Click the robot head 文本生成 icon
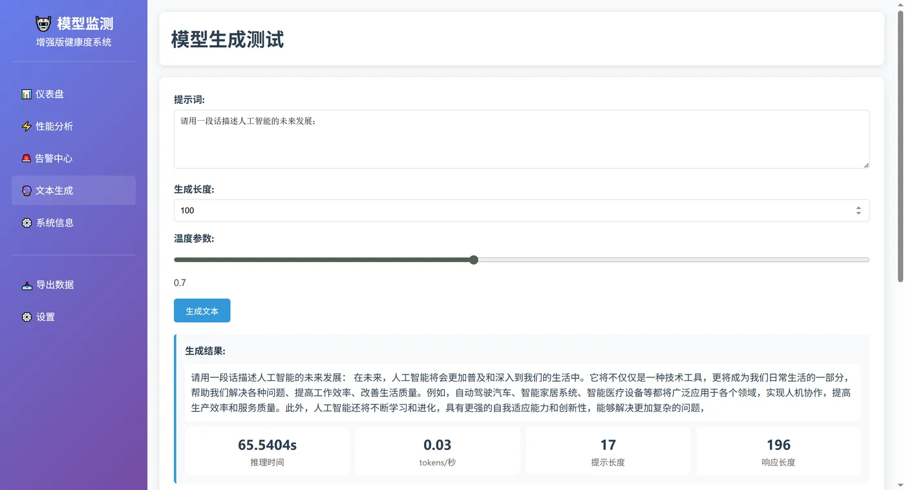Viewport: 905px width, 490px height. 26,190
